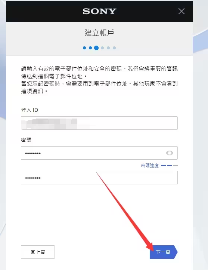Viewport: 208px width, 270px height.
Task: Select the first progress step dot
Action: 84,48
